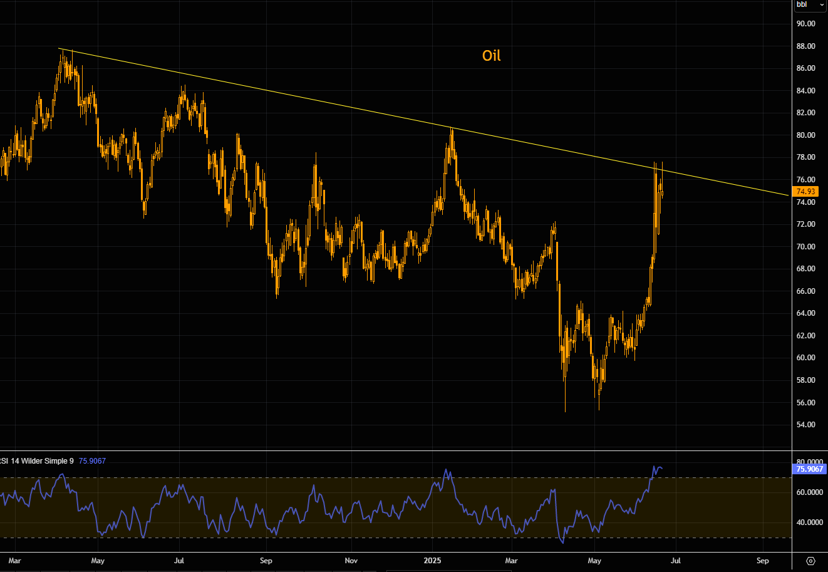Select the yellow descending trendline's right end
The height and width of the screenshot is (572, 828).
point(787,195)
